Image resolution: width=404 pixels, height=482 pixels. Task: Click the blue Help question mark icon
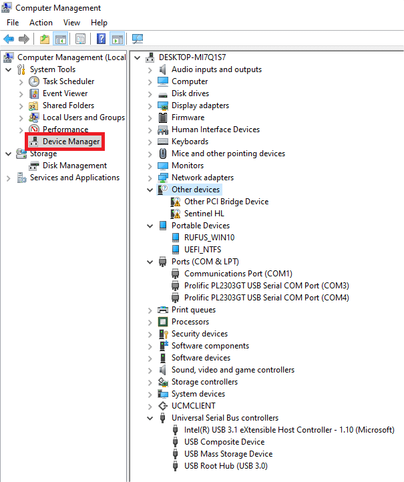coord(101,39)
